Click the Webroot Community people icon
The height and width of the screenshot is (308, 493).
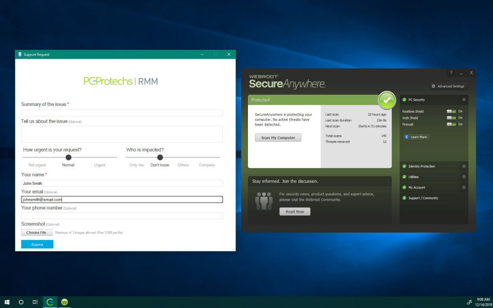[x=264, y=201]
